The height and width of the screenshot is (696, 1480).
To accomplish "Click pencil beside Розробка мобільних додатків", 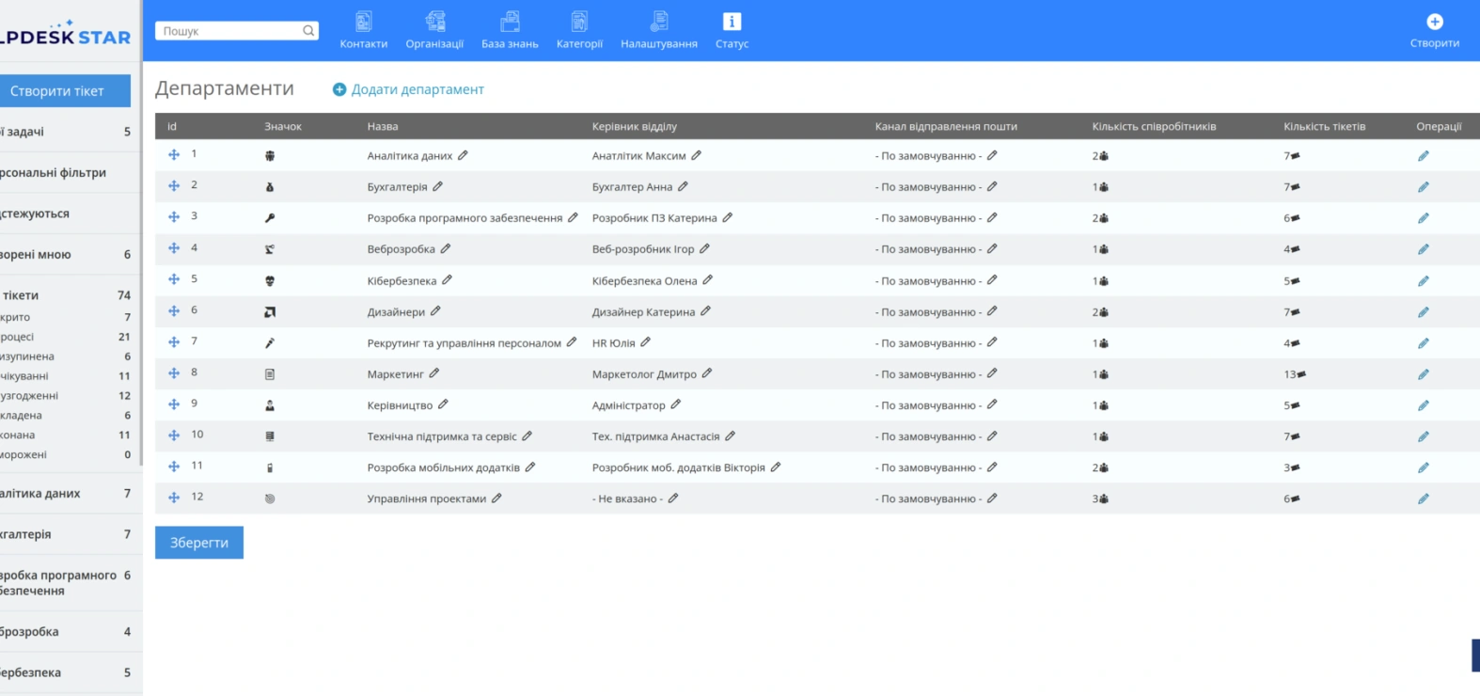I will click(x=529, y=467).
